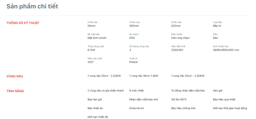
Task: Click the "Cảm ứng chạm" control value
Action: point(180,38)
